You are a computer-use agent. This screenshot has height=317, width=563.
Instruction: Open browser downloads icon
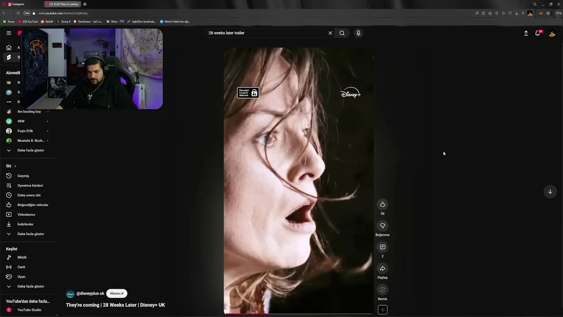pyautogui.click(x=516, y=13)
